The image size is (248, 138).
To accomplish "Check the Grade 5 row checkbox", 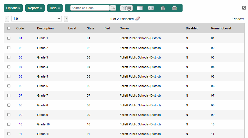I will 9,76.
